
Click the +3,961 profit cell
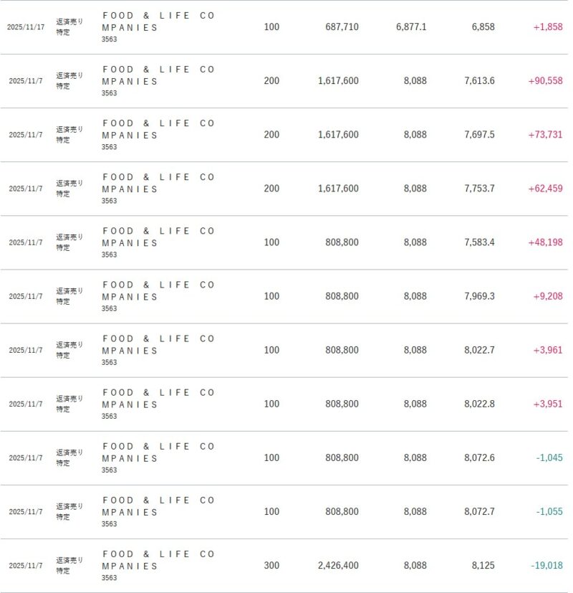pos(548,350)
